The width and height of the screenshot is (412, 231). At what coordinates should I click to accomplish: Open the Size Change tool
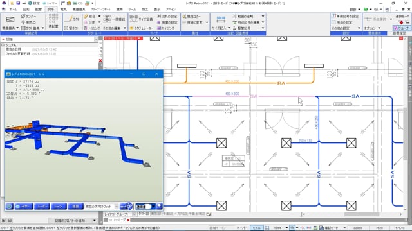[141, 19]
